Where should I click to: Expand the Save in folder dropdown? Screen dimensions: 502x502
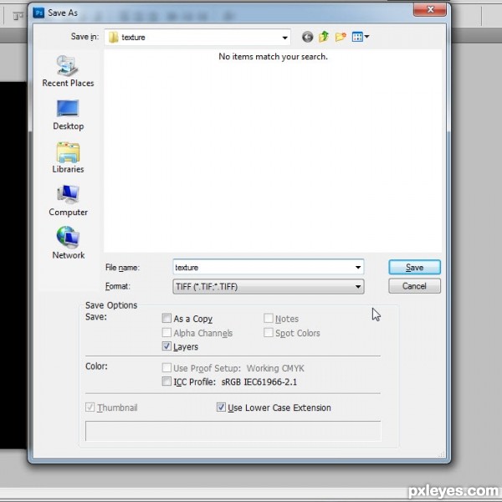[x=284, y=38]
